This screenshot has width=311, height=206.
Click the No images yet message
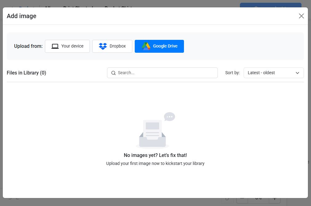[155, 155]
